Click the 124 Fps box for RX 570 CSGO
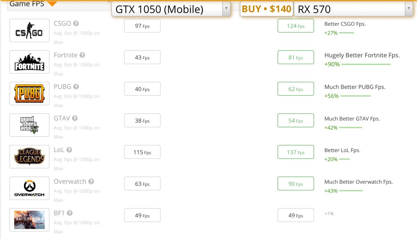Screen dimensions: 417x239 point(296,26)
